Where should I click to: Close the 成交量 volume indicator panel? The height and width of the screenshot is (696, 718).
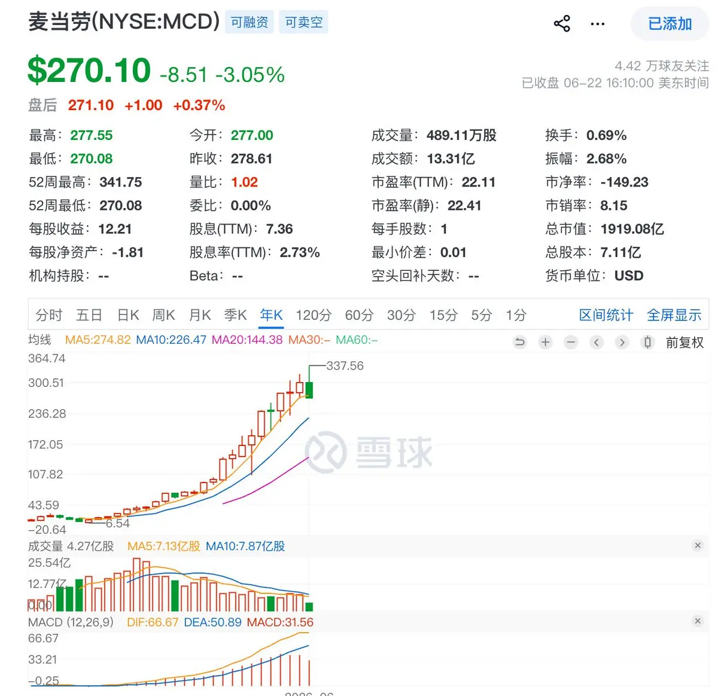pyautogui.click(x=698, y=545)
